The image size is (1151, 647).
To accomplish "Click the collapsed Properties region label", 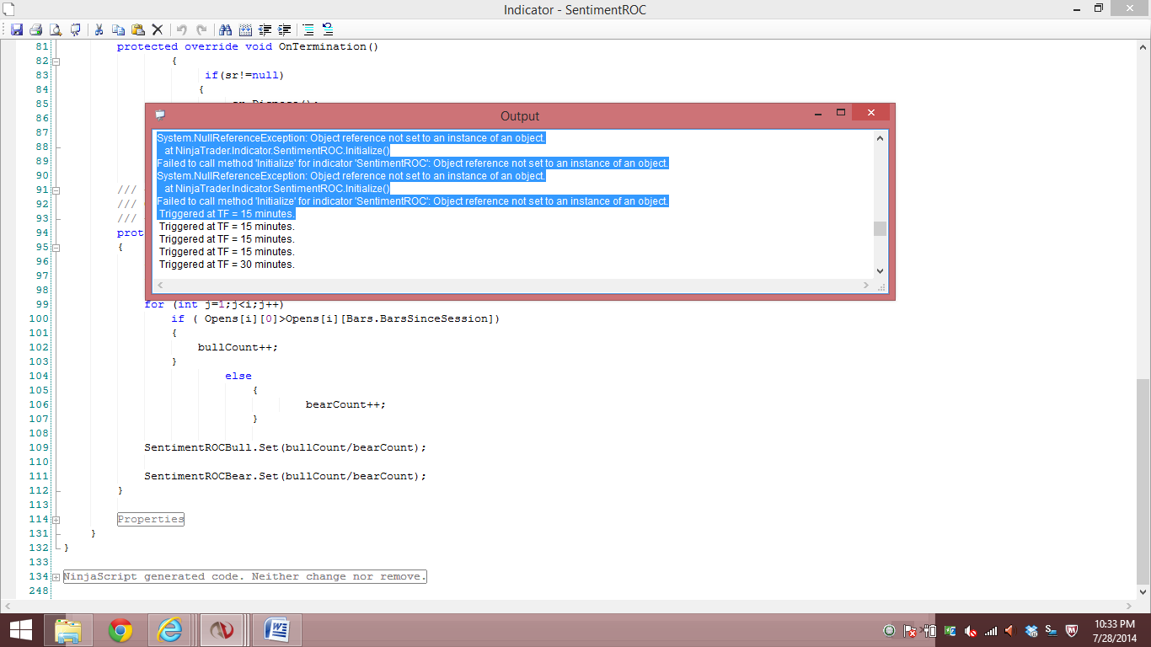I will (x=151, y=519).
